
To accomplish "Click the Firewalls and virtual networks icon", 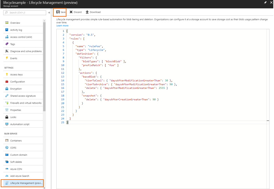I will coord(7,103).
